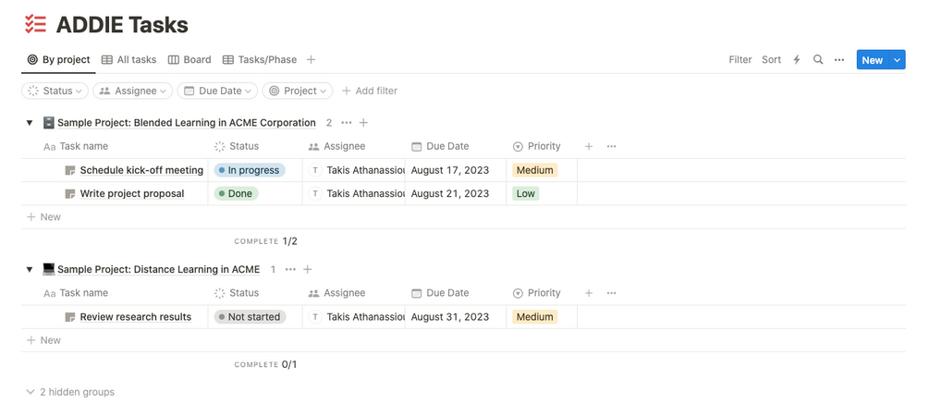Viewport: 929px width, 416px height.
Task: Click the ADDIE Tasks checklist page icon
Action: (x=35, y=25)
